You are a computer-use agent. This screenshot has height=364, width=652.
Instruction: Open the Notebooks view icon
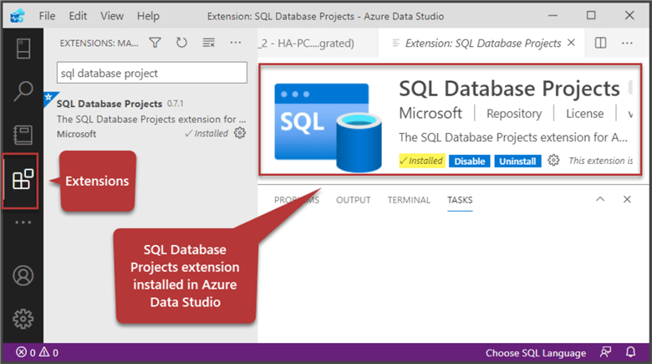(23, 134)
